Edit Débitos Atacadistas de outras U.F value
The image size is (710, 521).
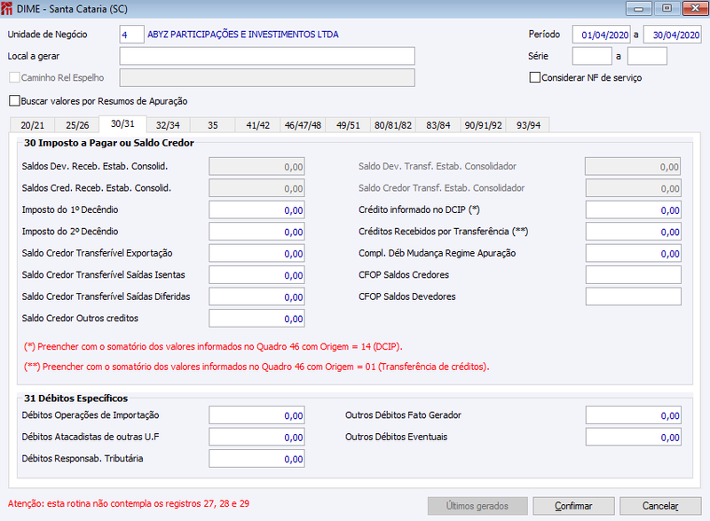pyautogui.click(x=256, y=438)
